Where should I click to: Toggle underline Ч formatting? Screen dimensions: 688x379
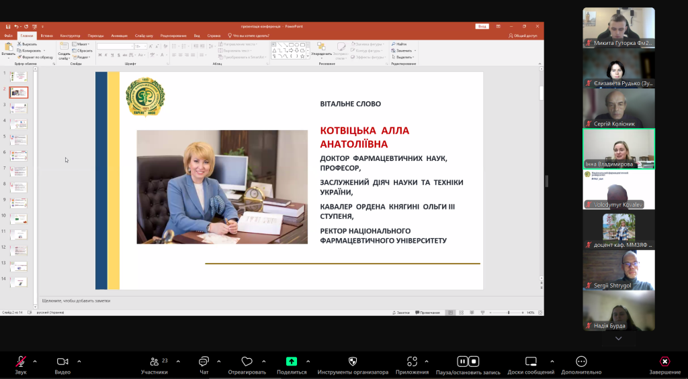pyautogui.click(x=112, y=55)
